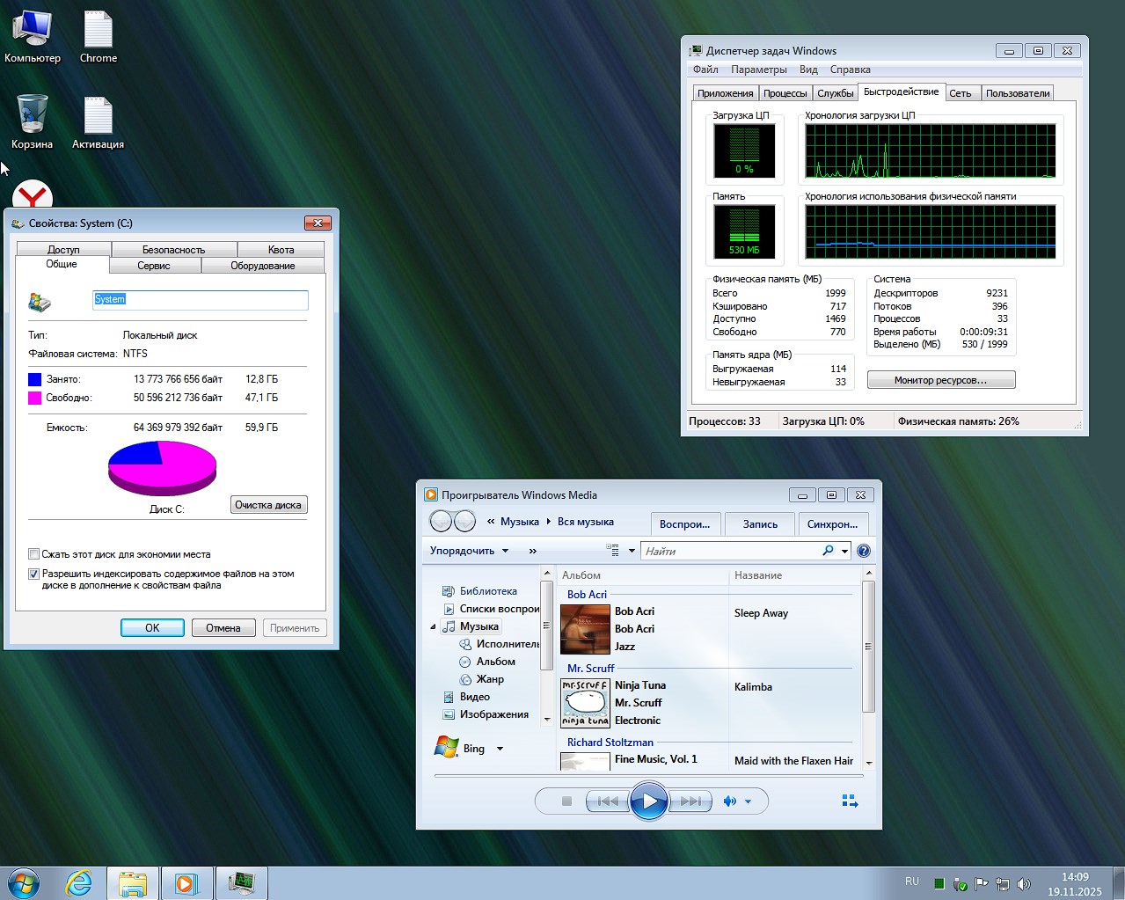Open Монитор ресурсов from Task Manager

940,379
